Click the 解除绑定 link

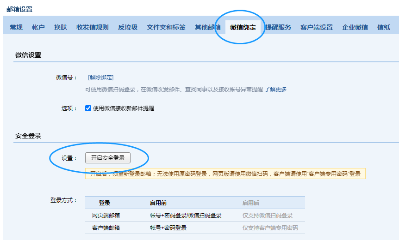101,78
